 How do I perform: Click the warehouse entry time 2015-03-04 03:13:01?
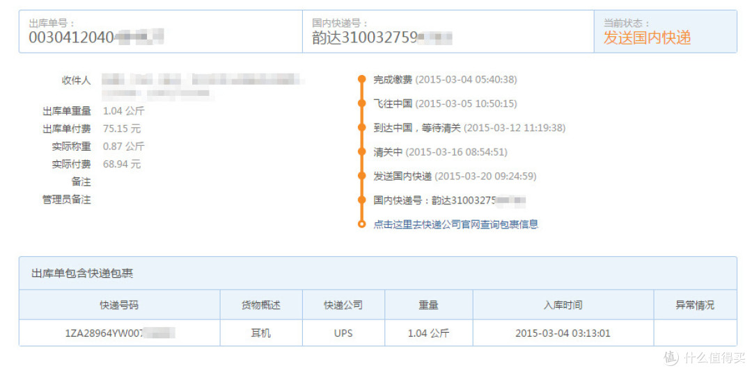[x=563, y=333]
